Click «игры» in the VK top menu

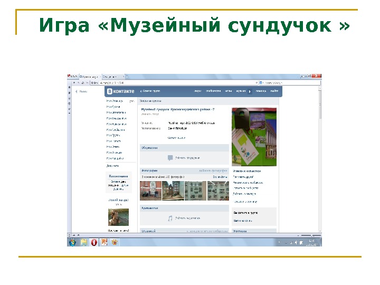(229, 91)
